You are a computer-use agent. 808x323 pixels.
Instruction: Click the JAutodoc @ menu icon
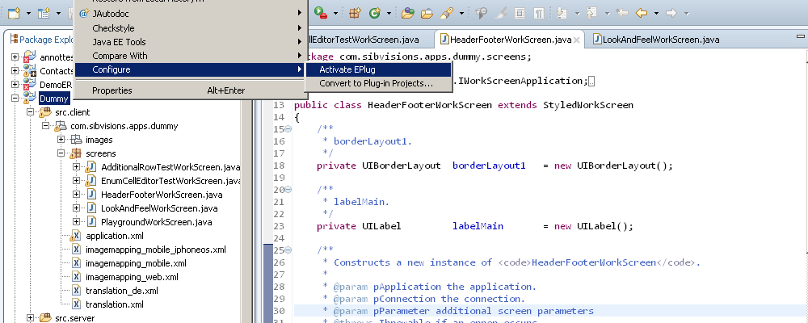point(84,14)
